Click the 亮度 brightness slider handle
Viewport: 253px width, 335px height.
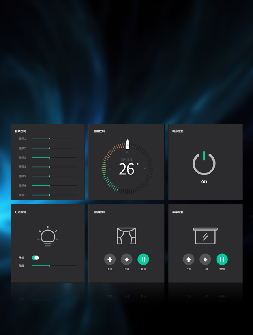(x=49, y=266)
